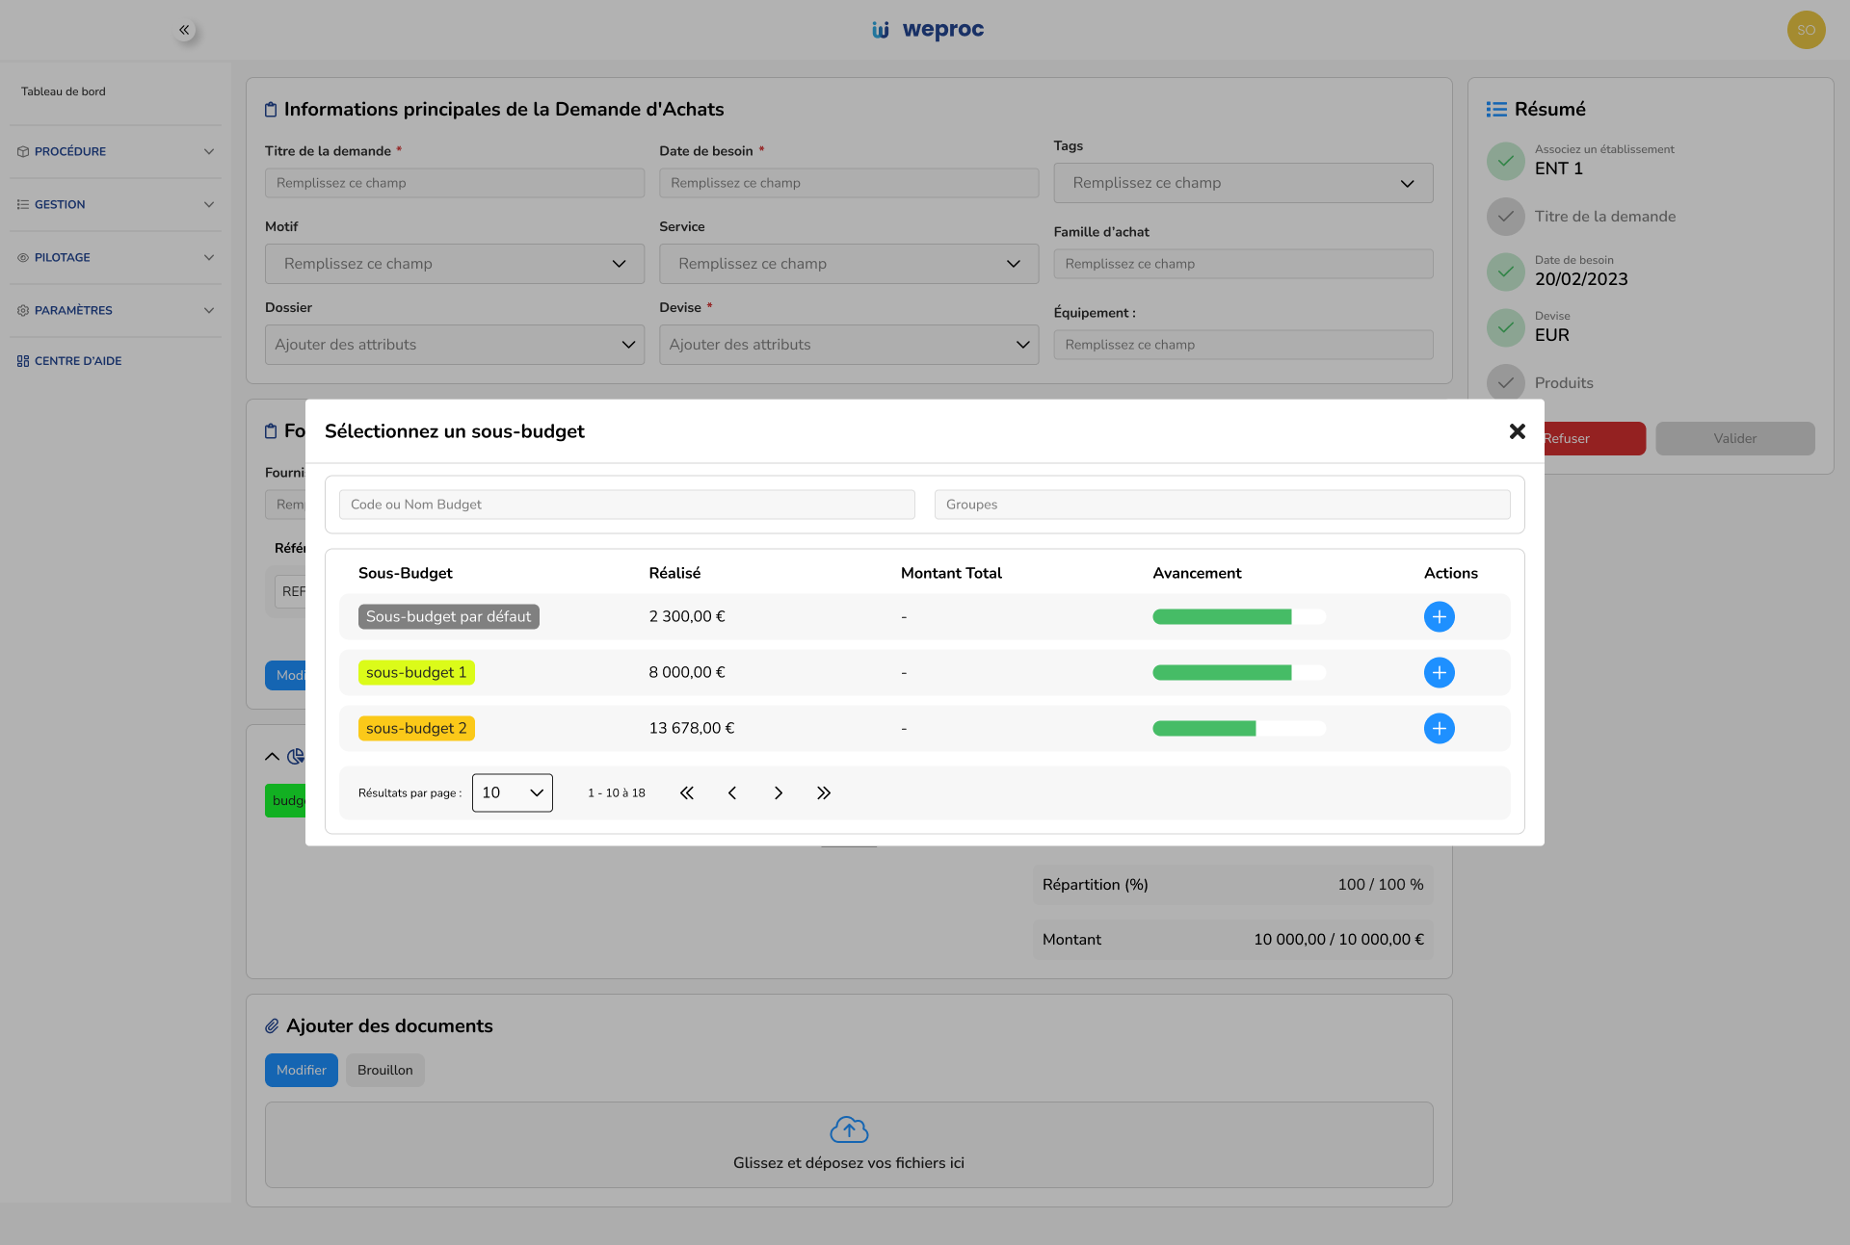Go to the last results page

[x=823, y=792]
